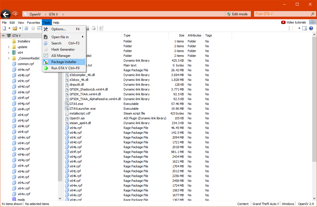Sort by the Attributes column header
The height and width of the screenshot is (207, 317).
194,35
